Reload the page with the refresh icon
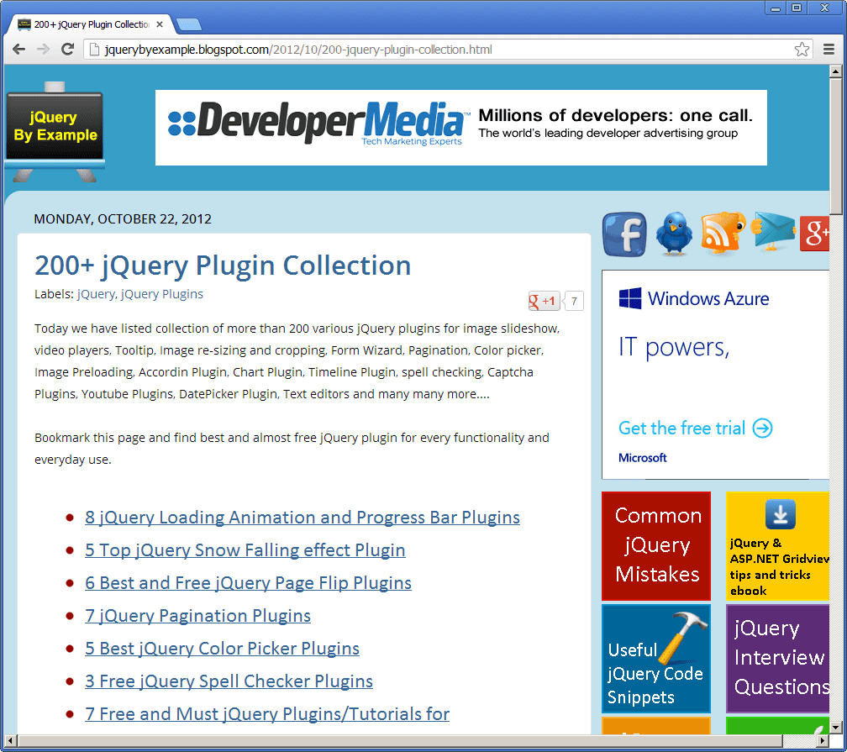 click(x=67, y=50)
